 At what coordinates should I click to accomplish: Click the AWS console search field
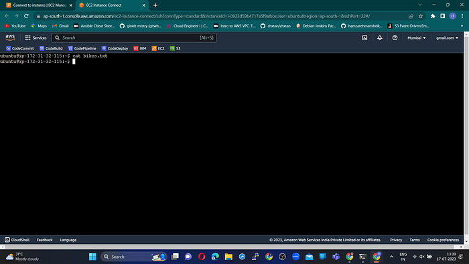[134, 38]
